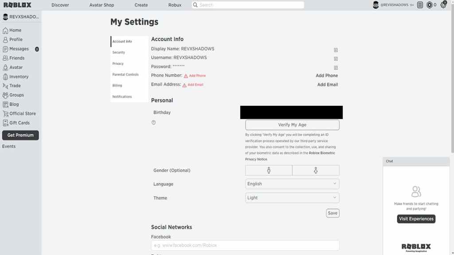Click the edit icon beside Display Name
Viewport: 454px width, 255px height.
[x=336, y=50]
